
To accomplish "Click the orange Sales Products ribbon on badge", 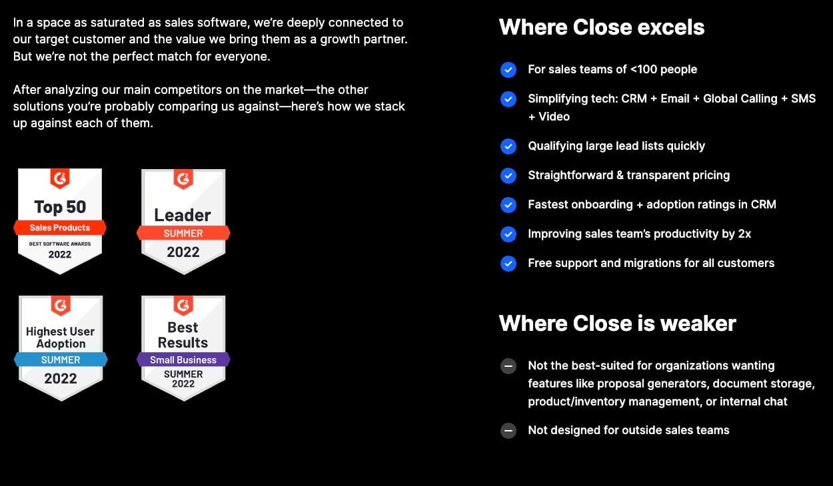I will click(x=60, y=228).
